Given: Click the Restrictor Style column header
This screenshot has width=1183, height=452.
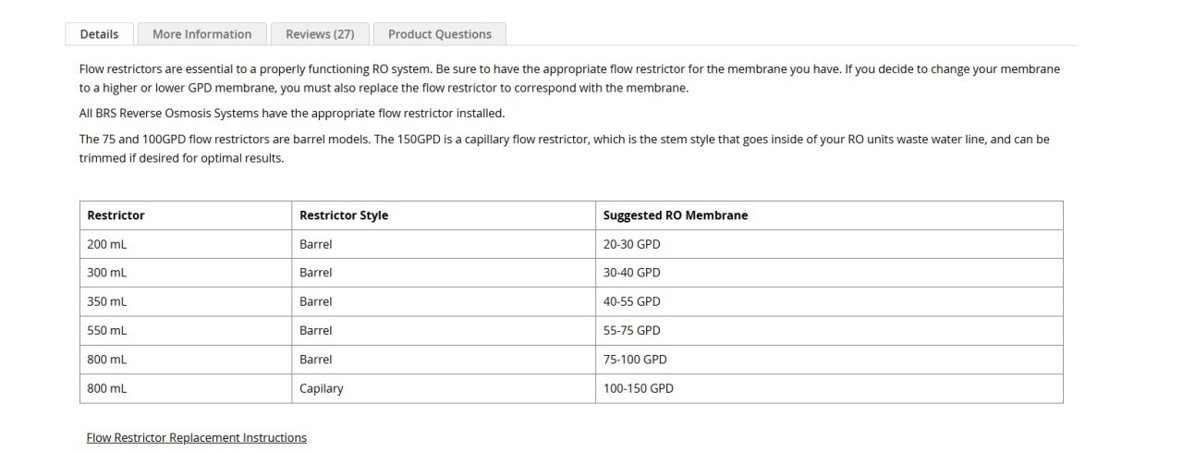Looking at the screenshot, I should [x=344, y=215].
